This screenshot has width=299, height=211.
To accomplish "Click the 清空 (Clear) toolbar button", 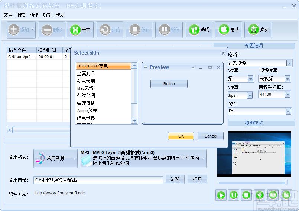I will (x=80, y=30).
